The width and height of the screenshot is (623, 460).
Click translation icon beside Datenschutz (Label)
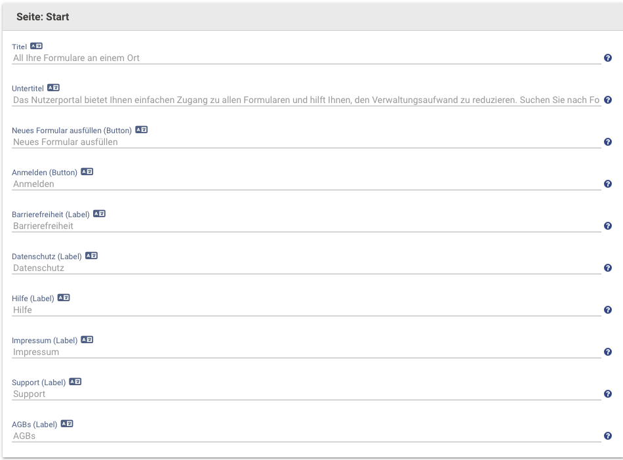pos(91,256)
